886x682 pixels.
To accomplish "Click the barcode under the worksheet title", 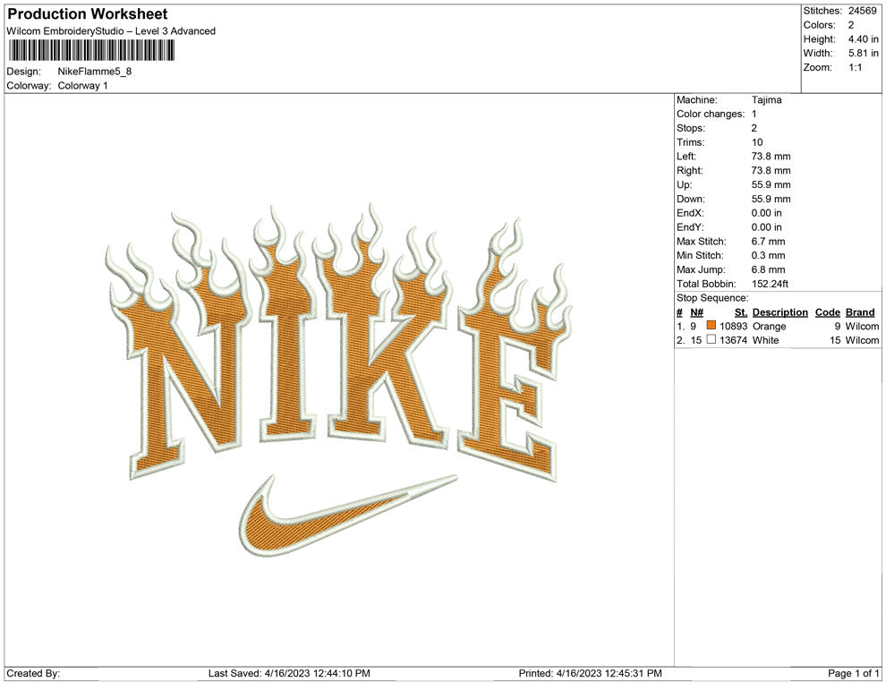I will coord(90,50).
